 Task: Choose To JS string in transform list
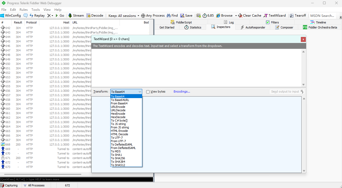pyautogui.click(x=126, y=124)
